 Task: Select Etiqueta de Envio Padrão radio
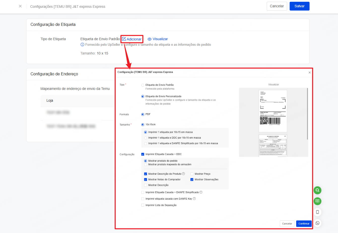[143, 85]
